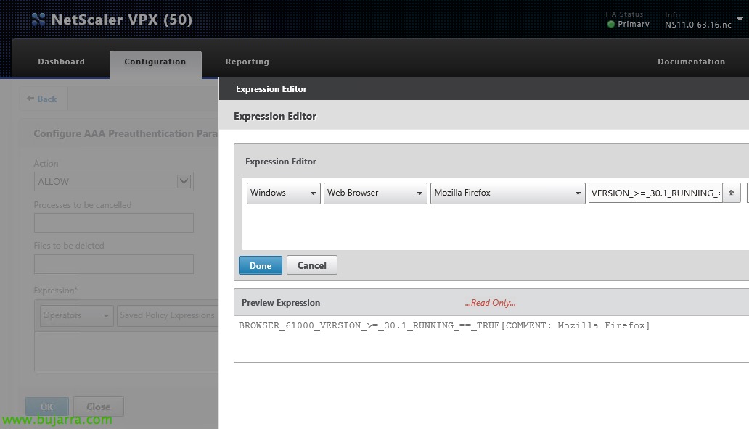Open the Saved Policy Expressions dropdown
Screen dimensions: 749x429
coord(168,315)
